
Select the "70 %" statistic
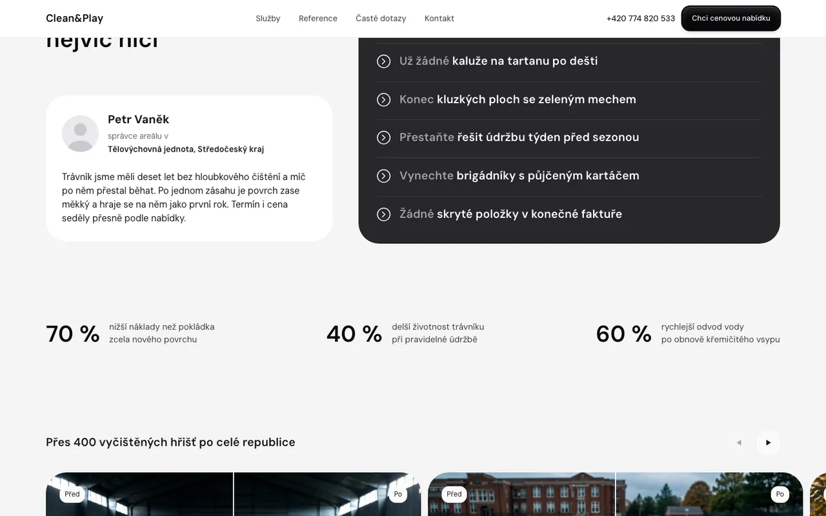click(73, 334)
